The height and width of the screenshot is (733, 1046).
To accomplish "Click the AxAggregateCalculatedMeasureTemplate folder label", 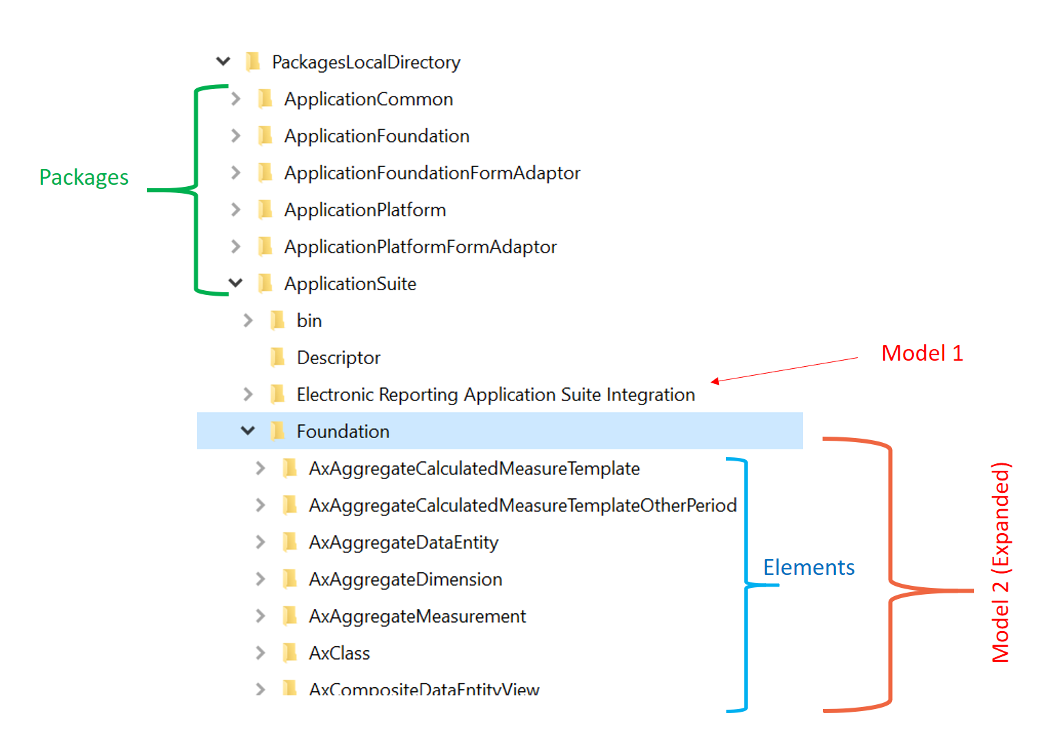I will pyautogui.click(x=473, y=469).
